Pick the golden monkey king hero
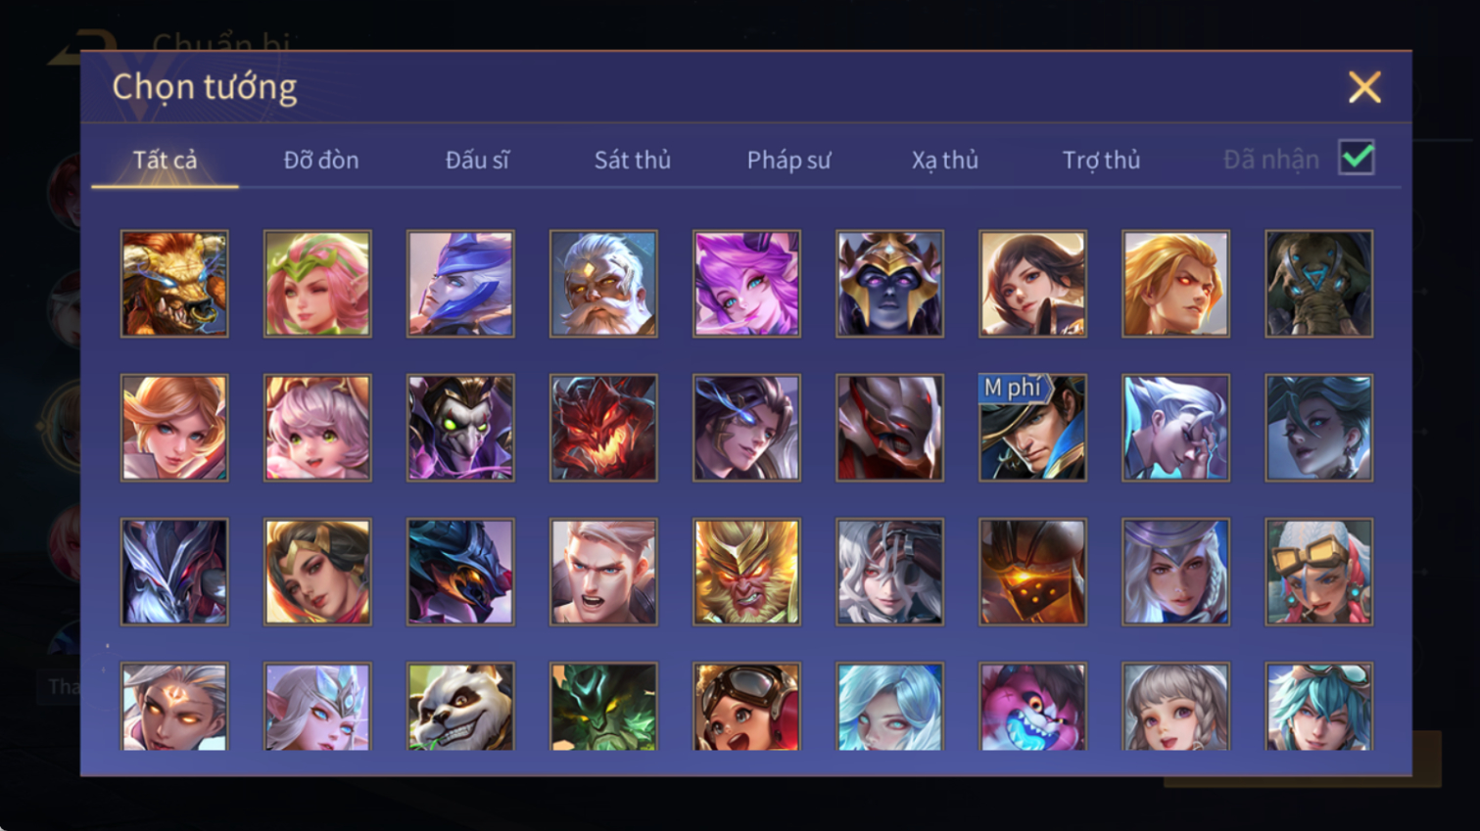 746,572
